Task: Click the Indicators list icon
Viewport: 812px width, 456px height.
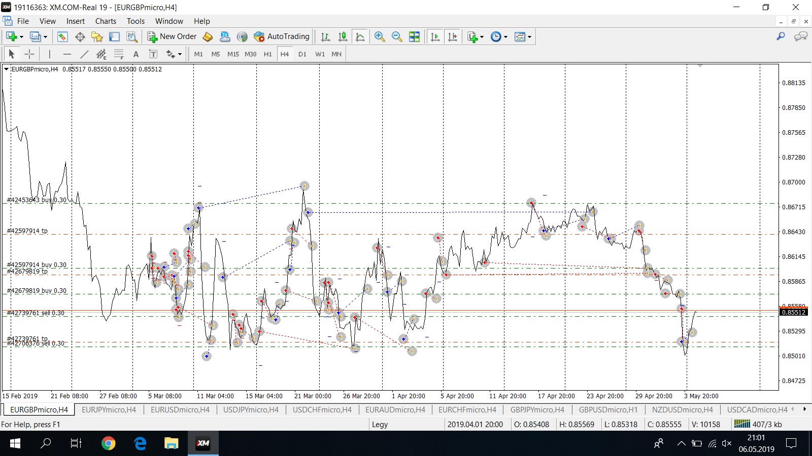Action: (472, 36)
